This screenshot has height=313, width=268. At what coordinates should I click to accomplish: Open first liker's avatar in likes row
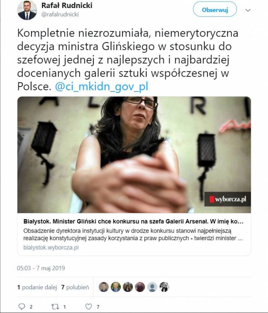104,287
